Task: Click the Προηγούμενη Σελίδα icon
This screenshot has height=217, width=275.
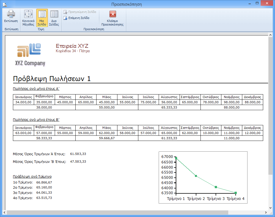Action: pos(65,12)
